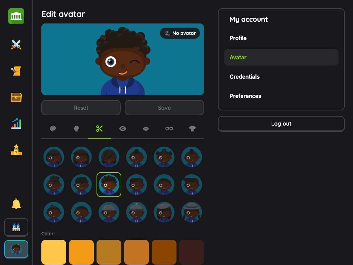Choose the last hairstyle in middle row
The width and height of the screenshot is (353, 265).
click(x=192, y=185)
